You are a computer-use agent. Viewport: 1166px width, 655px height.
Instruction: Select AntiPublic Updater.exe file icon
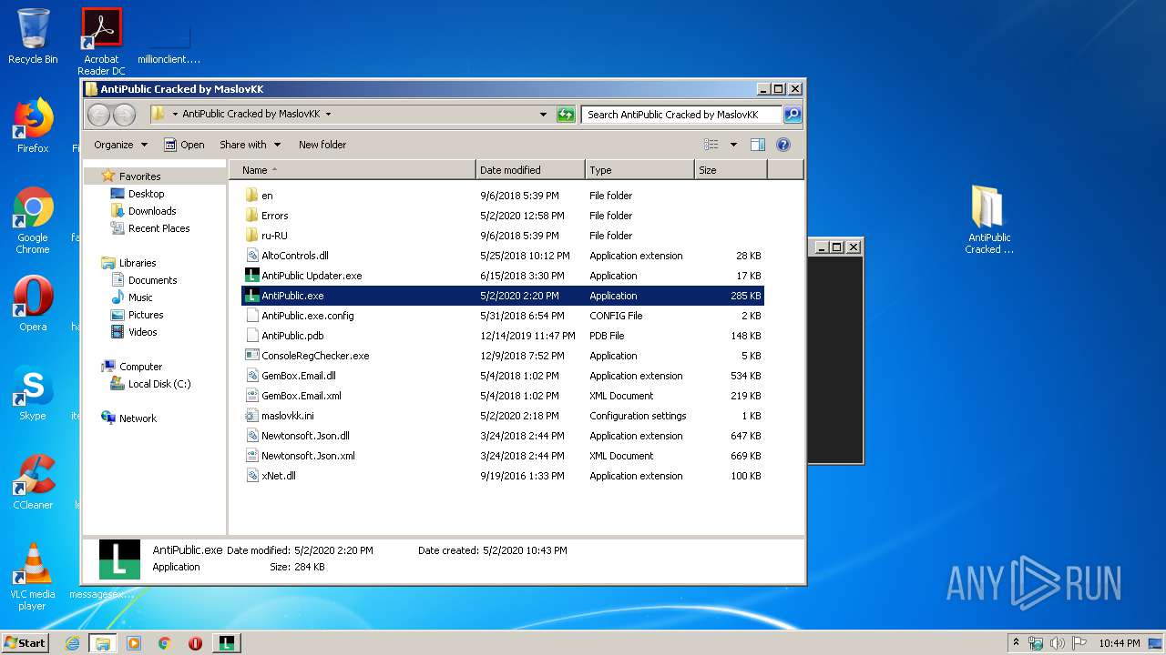tap(252, 276)
